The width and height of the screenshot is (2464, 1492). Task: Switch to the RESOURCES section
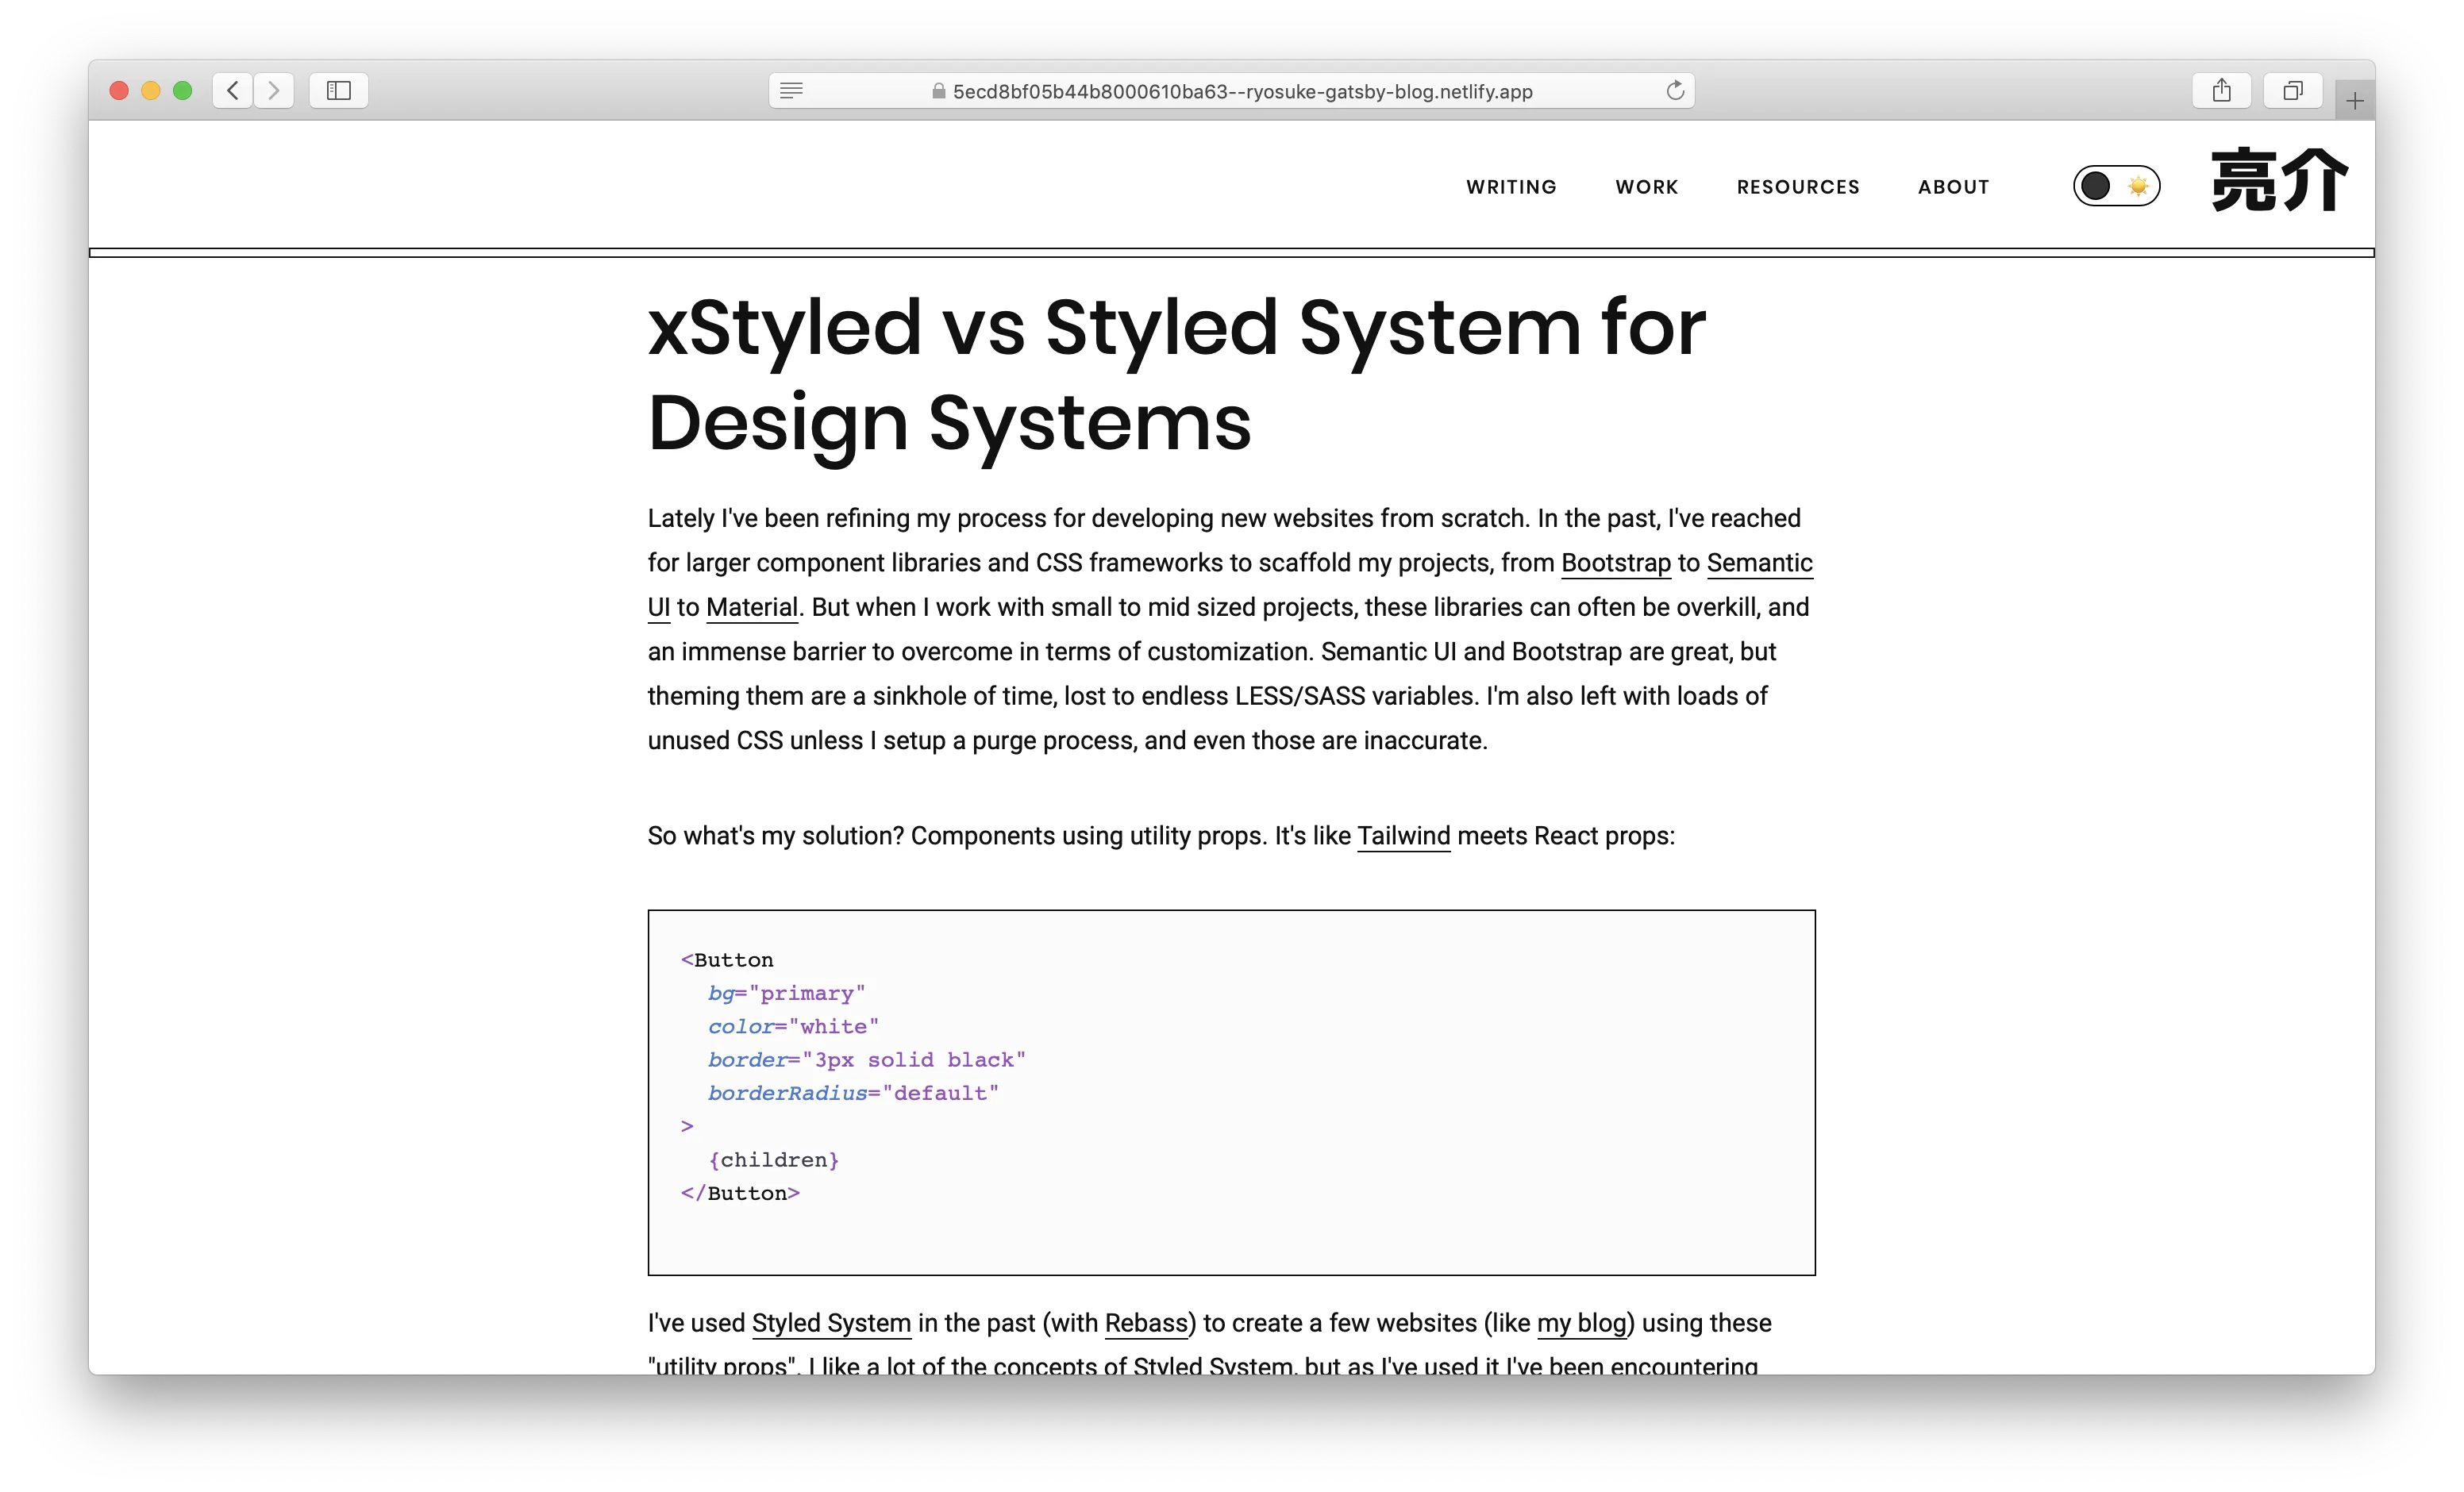click(1797, 186)
